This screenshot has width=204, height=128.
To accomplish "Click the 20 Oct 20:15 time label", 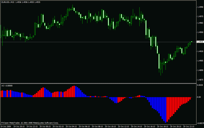I will (x=176, y=126).
